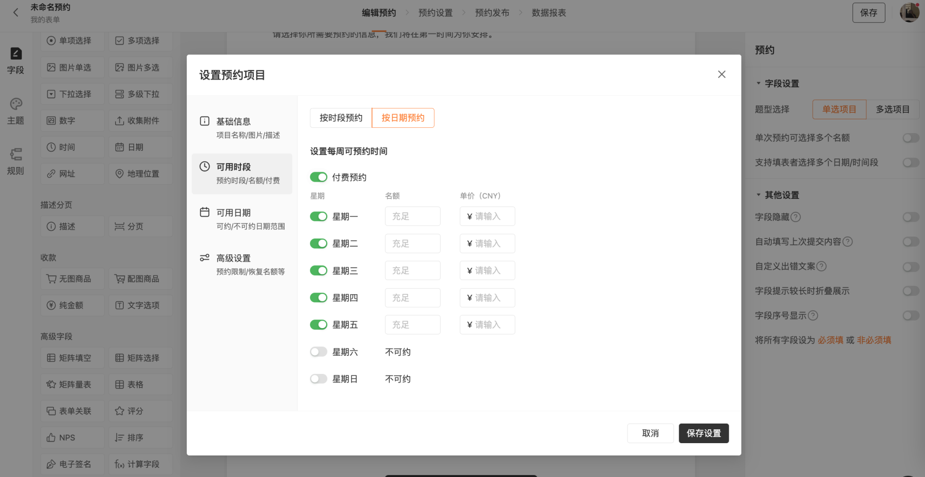The image size is (925, 477).
Task: Go to 预约设置 step
Action: tap(436, 13)
